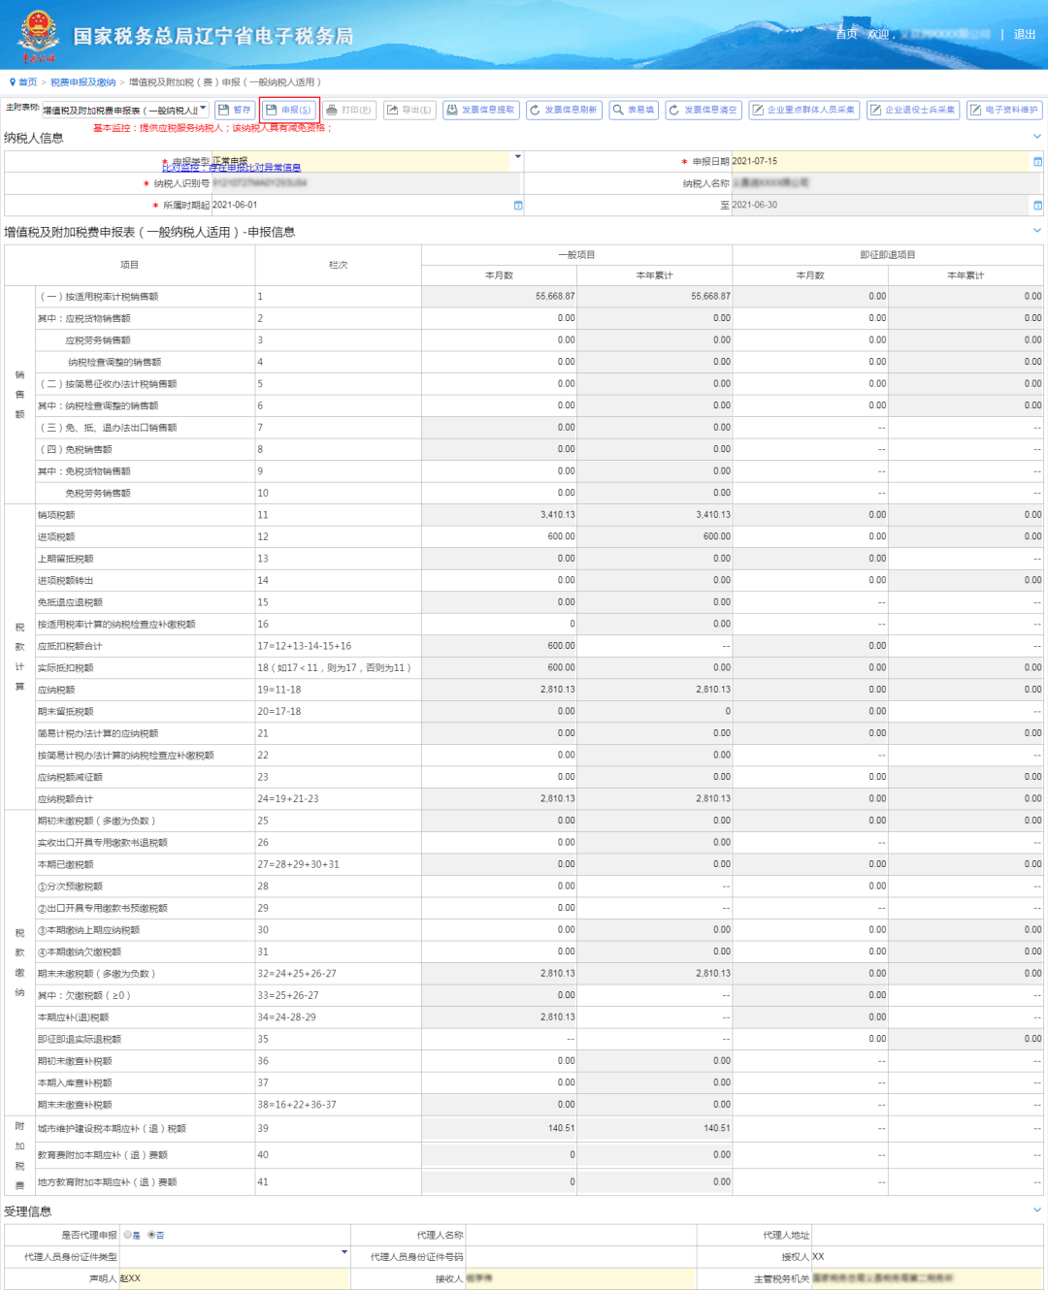This screenshot has width=1048, height=1290.
Task: Select 是 for 是否代理申报
Action: pyautogui.click(x=128, y=1236)
